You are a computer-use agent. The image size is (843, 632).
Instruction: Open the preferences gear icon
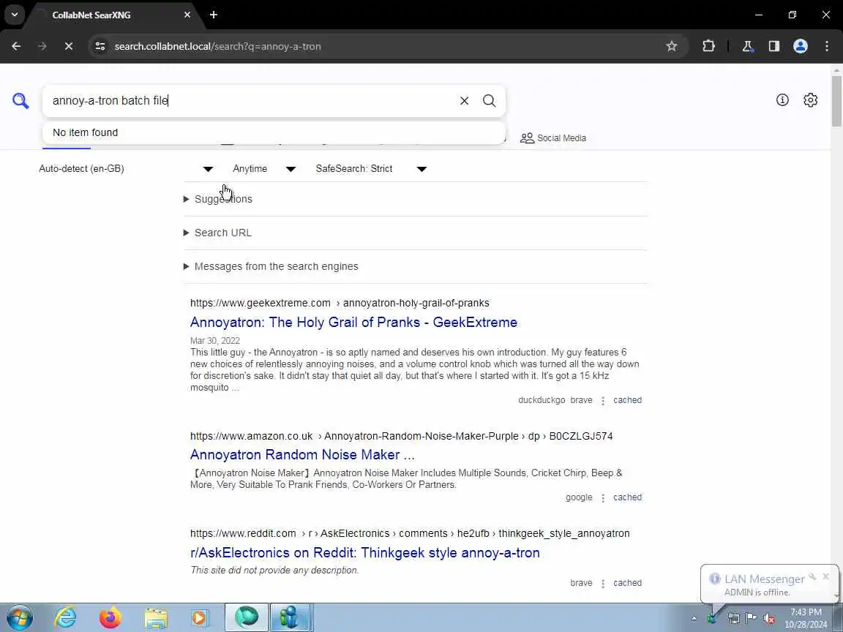point(811,100)
